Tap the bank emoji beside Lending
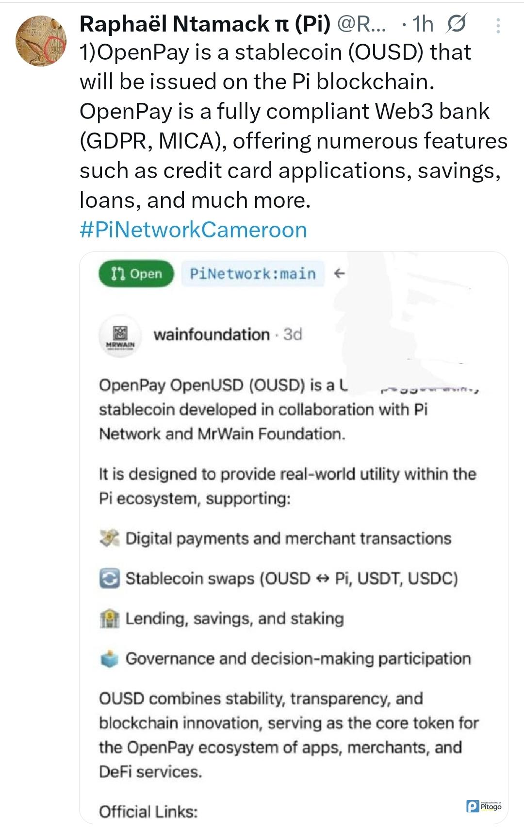The height and width of the screenshot is (833, 524). point(109,619)
